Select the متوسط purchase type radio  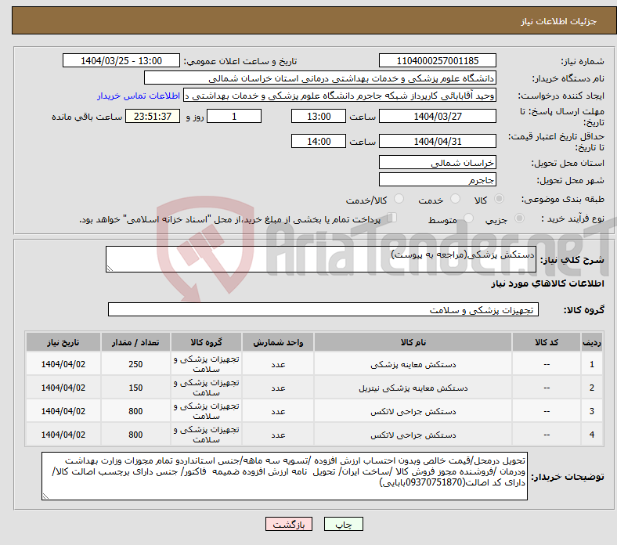(468, 218)
